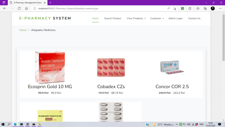Open Wi-Fi network icon in tray

pos(193,124)
